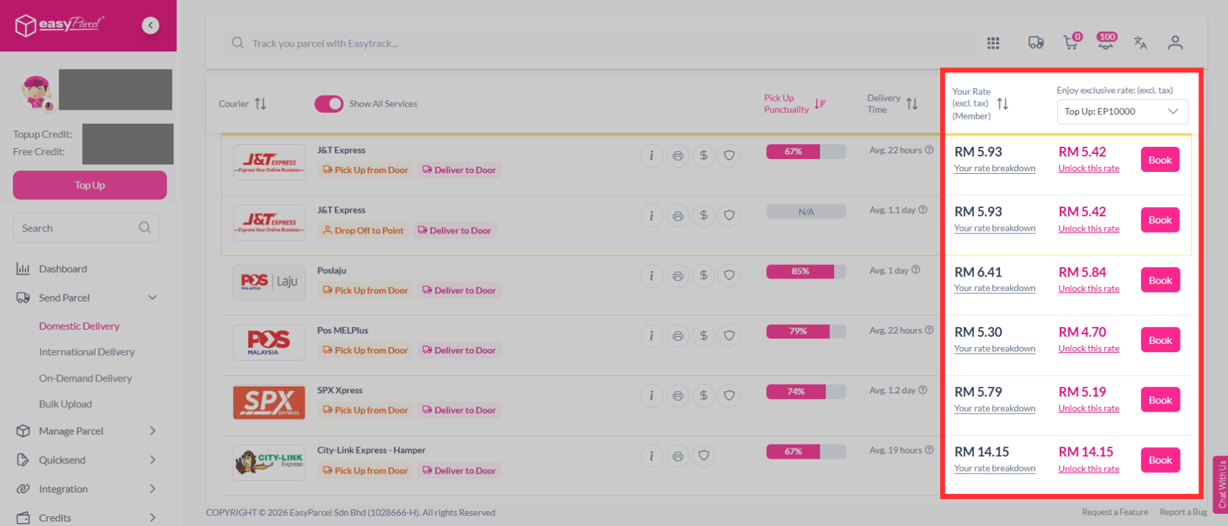Click printer icon in Pos MELPlus row
The image size is (1228, 526).
(x=677, y=335)
